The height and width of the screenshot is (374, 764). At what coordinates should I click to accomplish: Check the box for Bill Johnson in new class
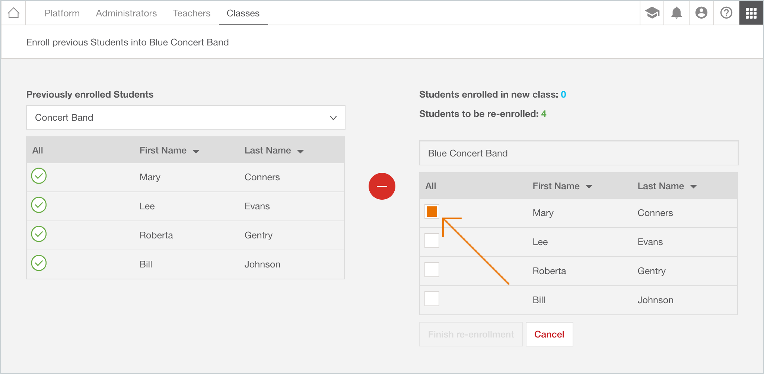pos(432,299)
